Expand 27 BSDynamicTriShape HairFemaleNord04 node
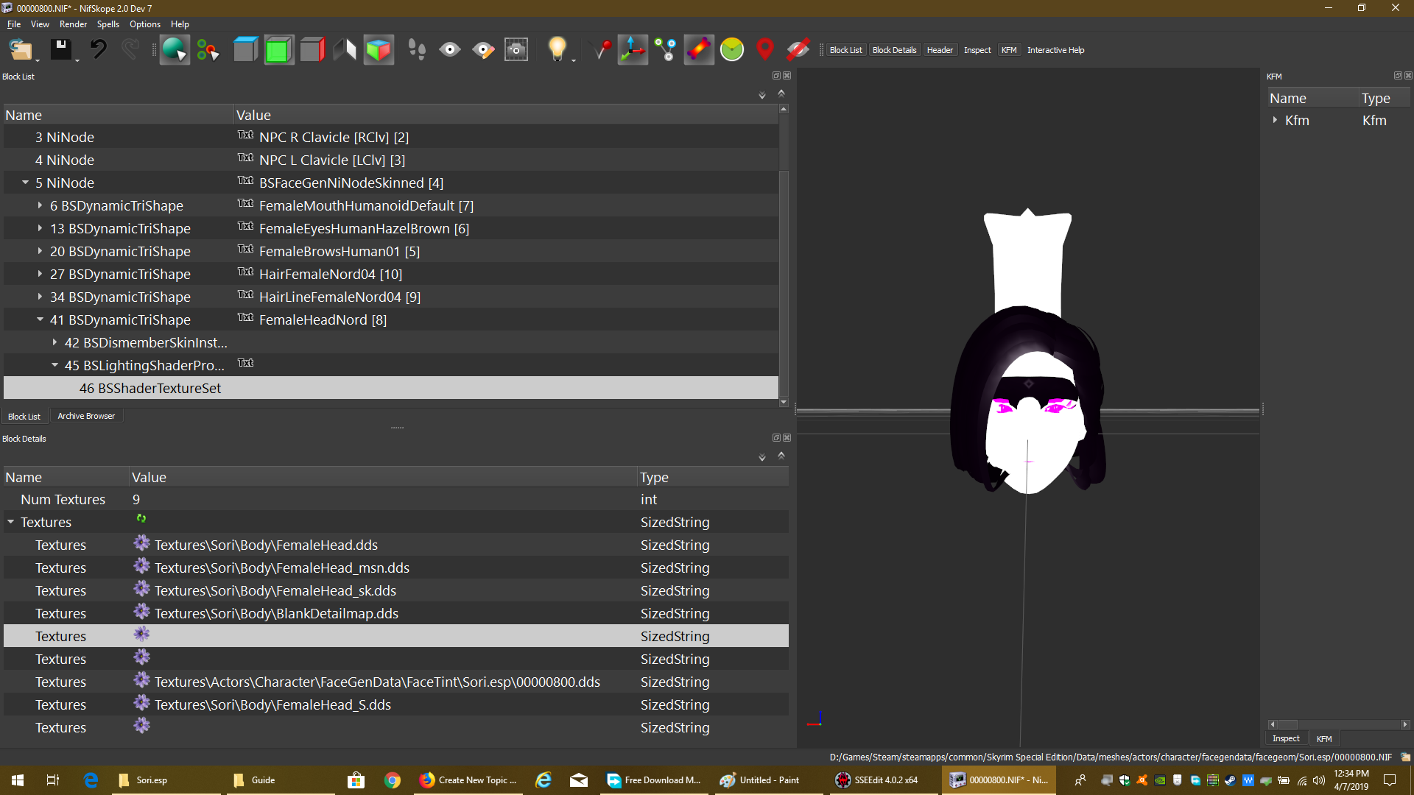Viewport: 1414px width, 795px height. (40, 274)
